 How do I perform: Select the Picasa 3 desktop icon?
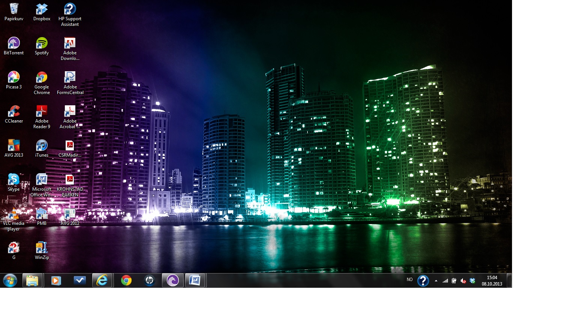pyautogui.click(x=14, y=80)
